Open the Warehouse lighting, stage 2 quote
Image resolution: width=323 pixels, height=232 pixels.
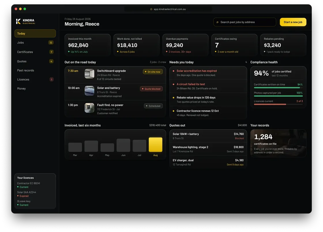coord(208,149)
